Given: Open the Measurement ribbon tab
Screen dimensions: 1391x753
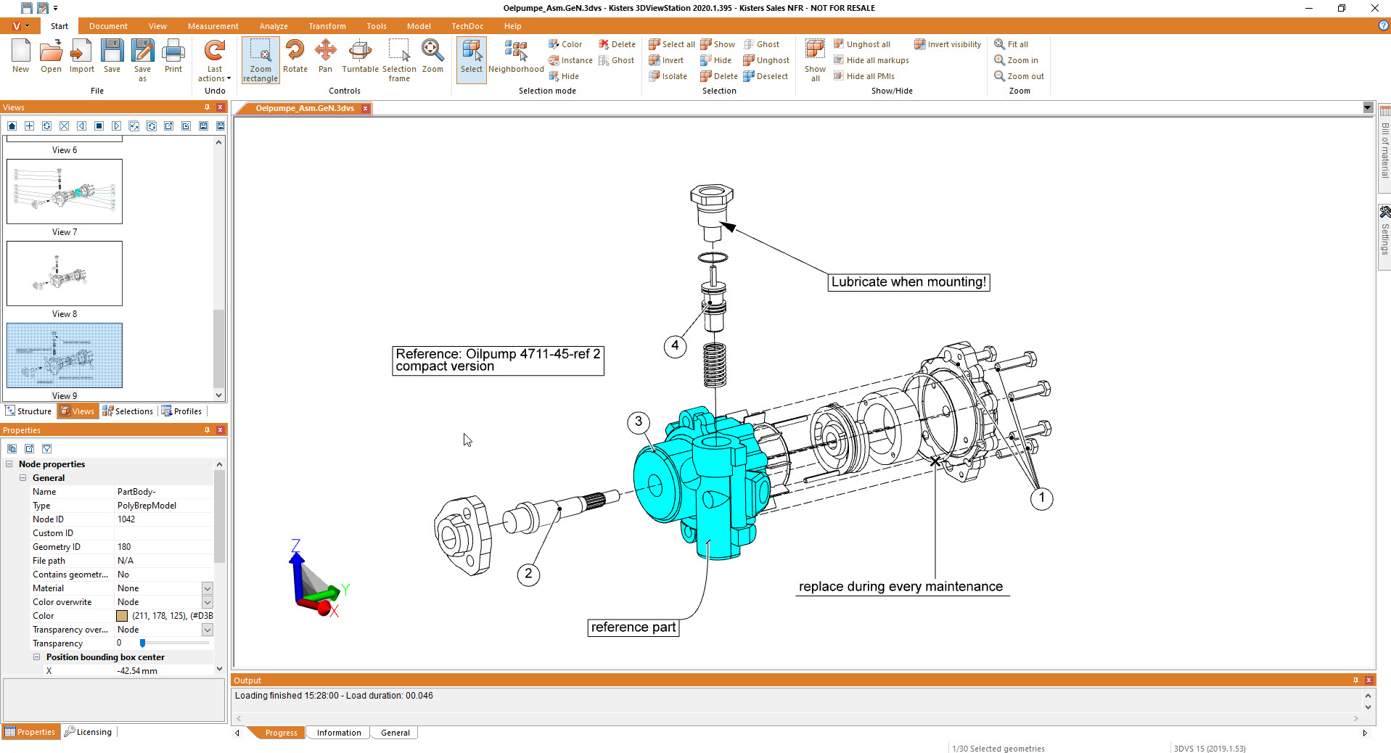Looking at the screenshot, I should tap(213, 26).
